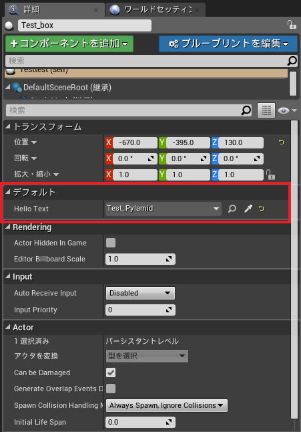Image resolution: width=301 pixels, height=432 pixels.
Task: Click Input Priority spin arrow icon
Action: click(x=169, y=310)
